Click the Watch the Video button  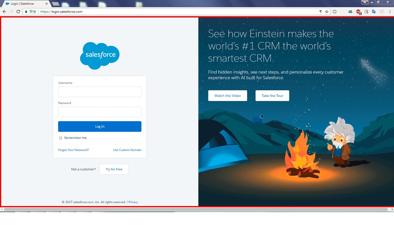click(x=227, y=96)
